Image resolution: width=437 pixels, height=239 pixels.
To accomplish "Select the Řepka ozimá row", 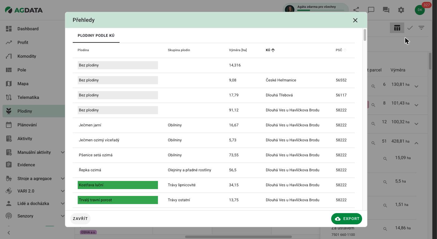I will (x=214, y=170).
